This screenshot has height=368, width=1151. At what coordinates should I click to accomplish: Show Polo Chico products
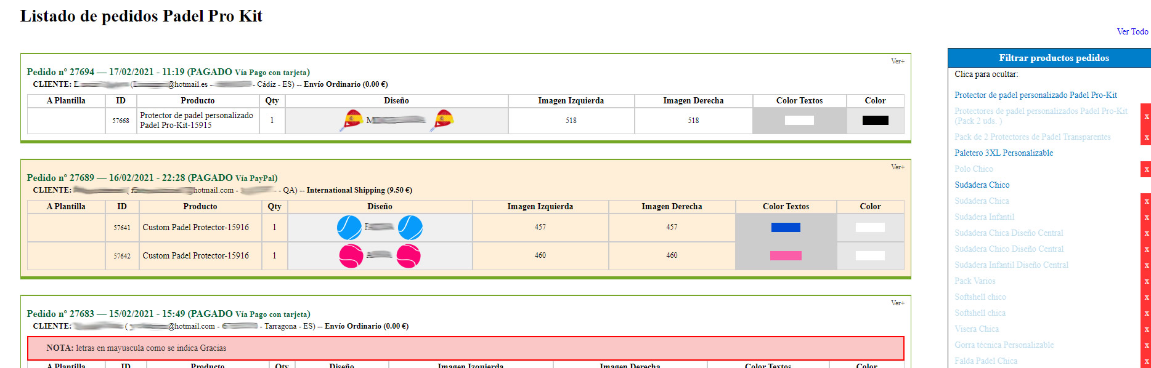(974, 169)
